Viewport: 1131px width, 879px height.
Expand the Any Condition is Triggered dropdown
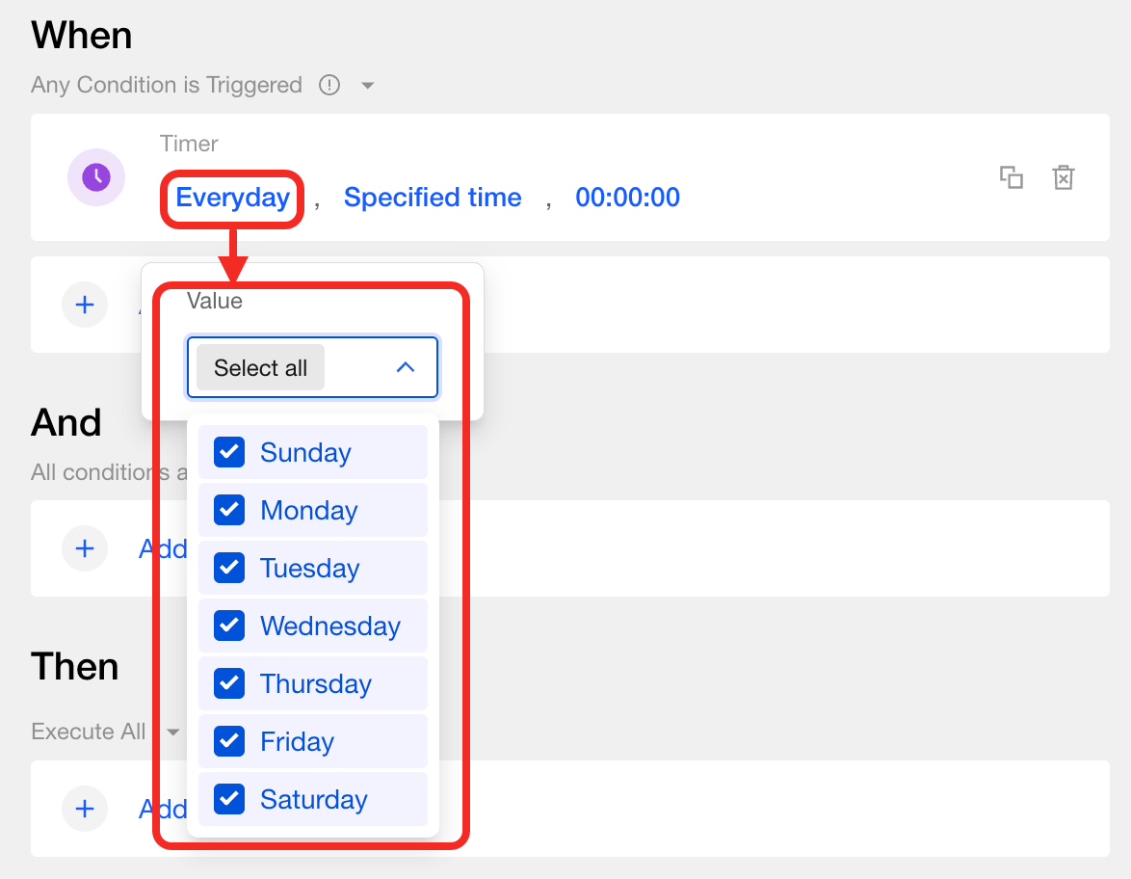tap(367, 86)
